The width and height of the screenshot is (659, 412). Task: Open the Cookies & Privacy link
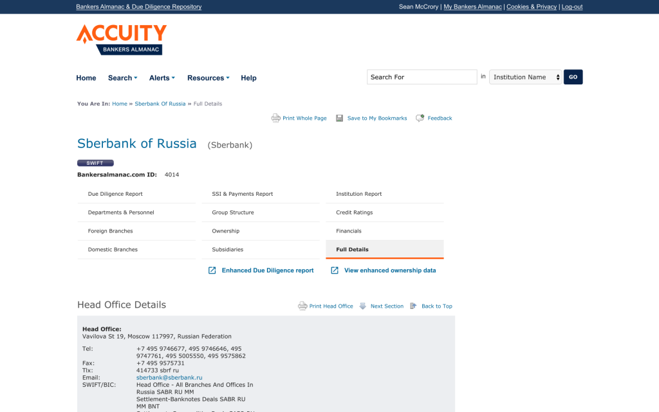click(532, 6)
